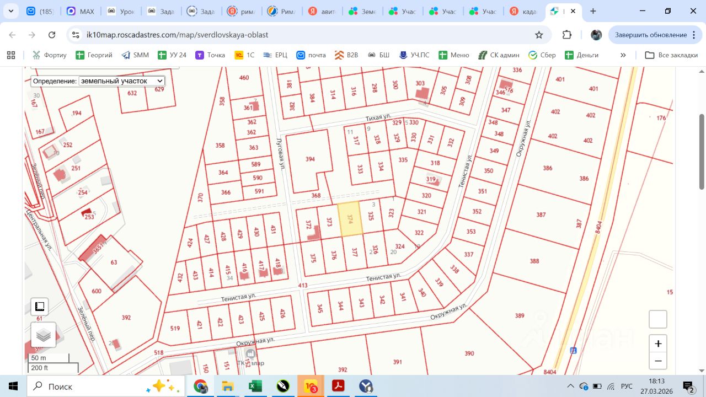View site information icon in address bar
Viewport: 706px width, 397px height.
76,35
